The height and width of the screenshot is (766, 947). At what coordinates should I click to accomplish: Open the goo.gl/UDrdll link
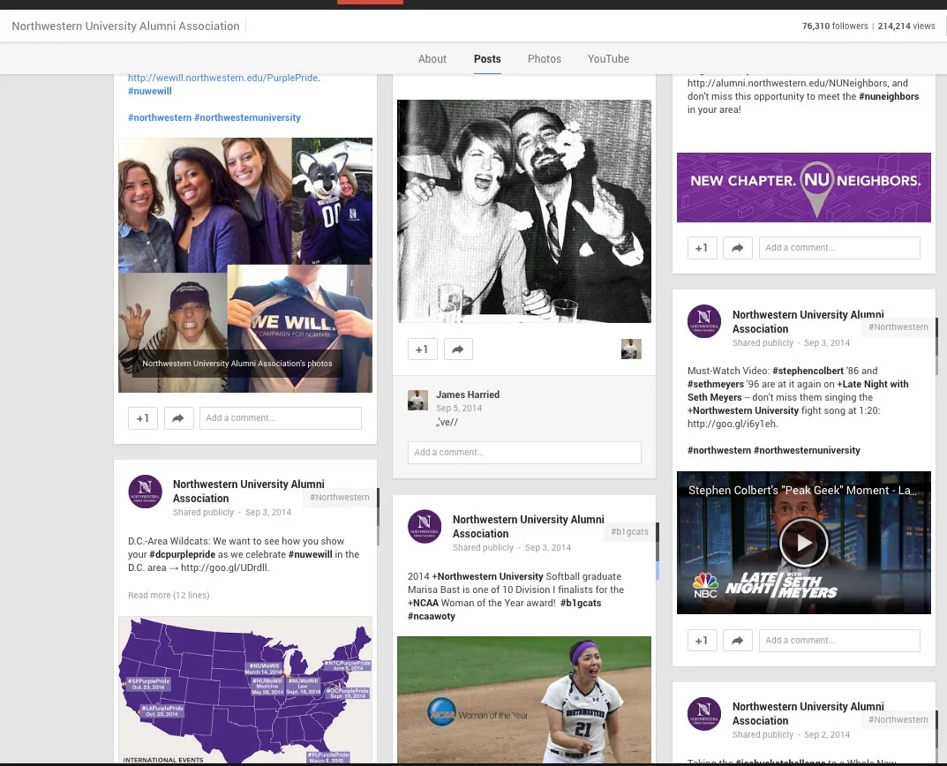225,567
